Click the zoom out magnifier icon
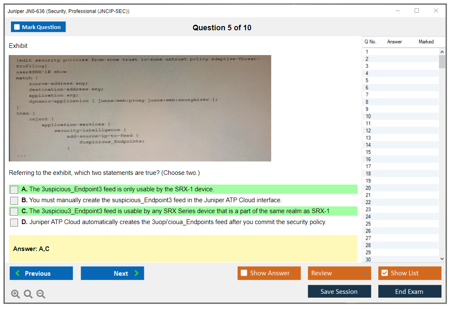Screen dimensions: 452x309 (41, 294)
